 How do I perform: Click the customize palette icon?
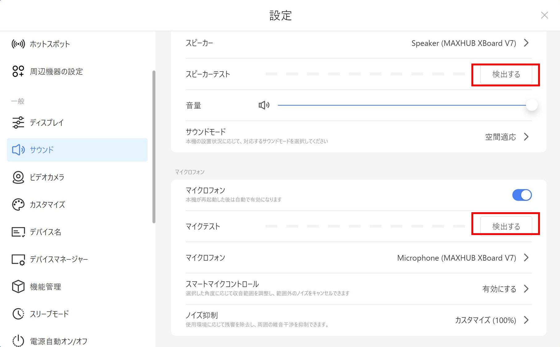(18, 204)
